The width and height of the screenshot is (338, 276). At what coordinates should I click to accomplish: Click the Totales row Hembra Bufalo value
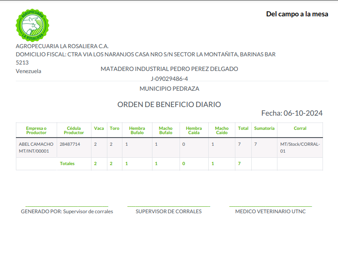pos(127,163)
